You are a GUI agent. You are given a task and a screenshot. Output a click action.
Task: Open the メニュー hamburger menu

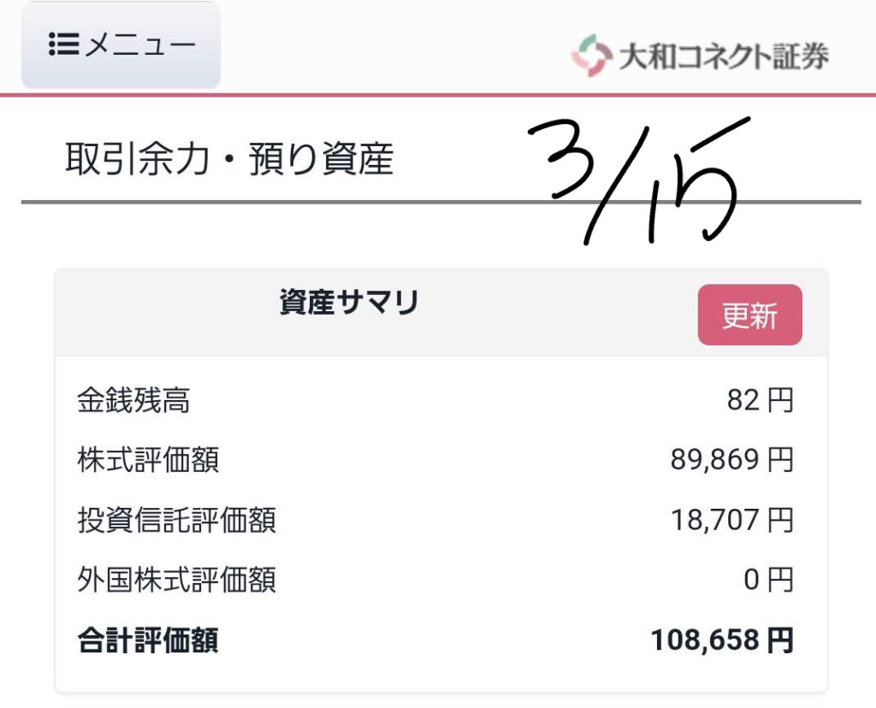tap(121, 44)
